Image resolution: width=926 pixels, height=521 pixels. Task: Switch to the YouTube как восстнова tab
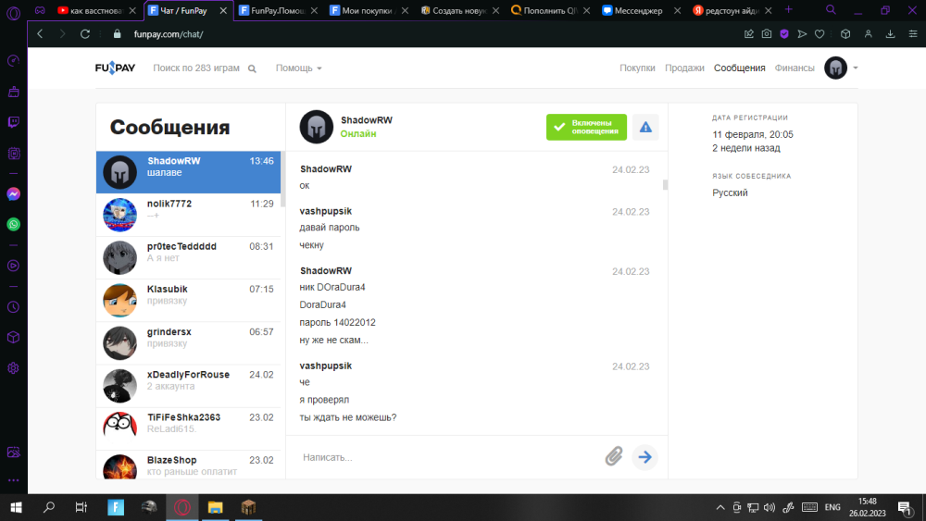tap(90, 10)
